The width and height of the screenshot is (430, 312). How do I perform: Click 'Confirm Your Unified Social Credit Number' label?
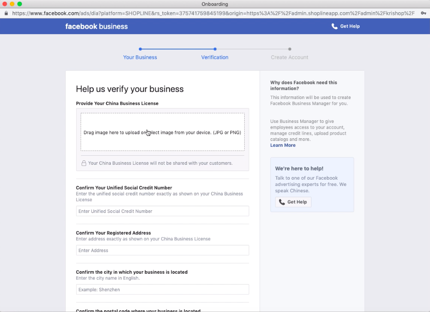click(x=124, y=188)
